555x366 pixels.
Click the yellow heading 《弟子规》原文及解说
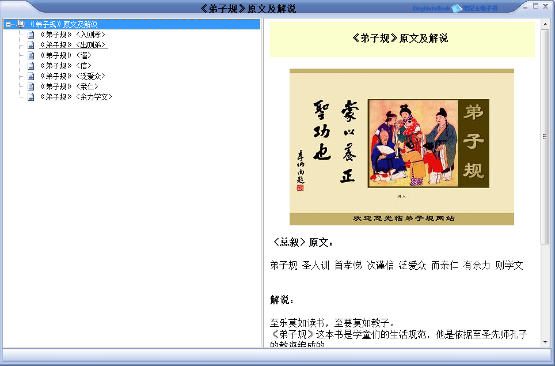pyautogui.click(x=401, y=38)
